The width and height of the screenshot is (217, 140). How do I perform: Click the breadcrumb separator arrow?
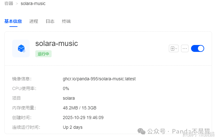point(17,4)
